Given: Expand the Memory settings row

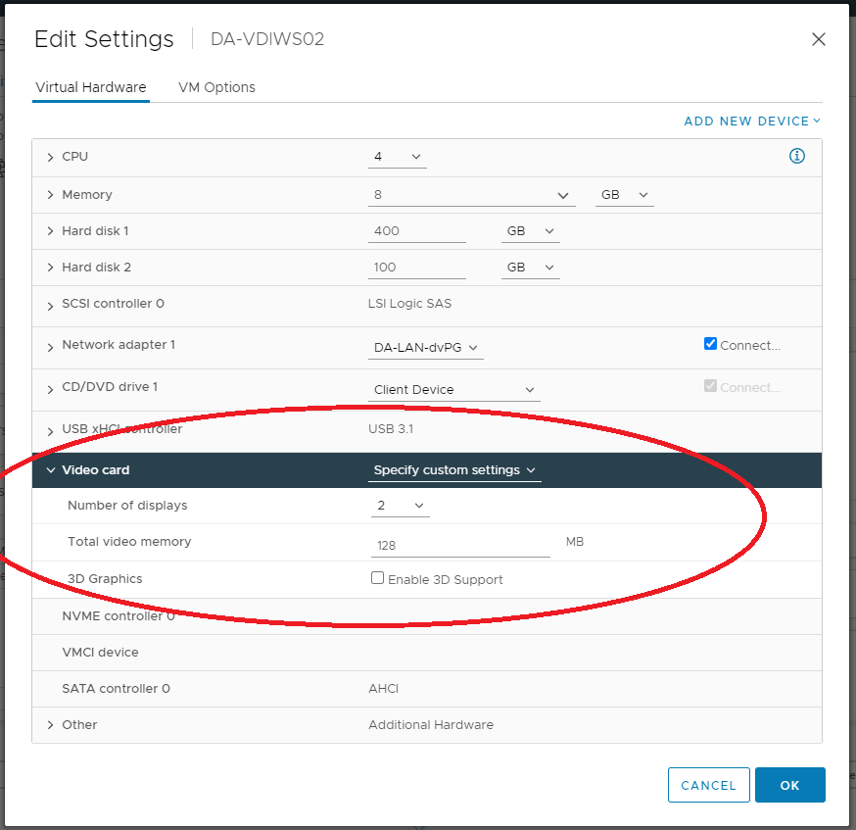Looking at the screenshot, I should click(50, 195).
